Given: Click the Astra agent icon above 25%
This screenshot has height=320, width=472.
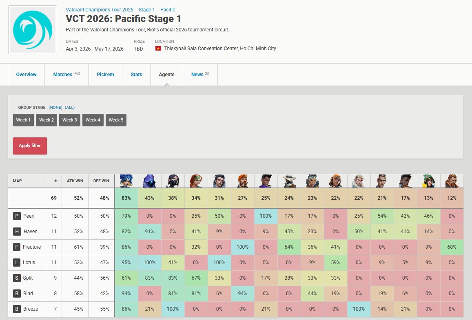Looking at the screenshot, I should pos(266,181).
